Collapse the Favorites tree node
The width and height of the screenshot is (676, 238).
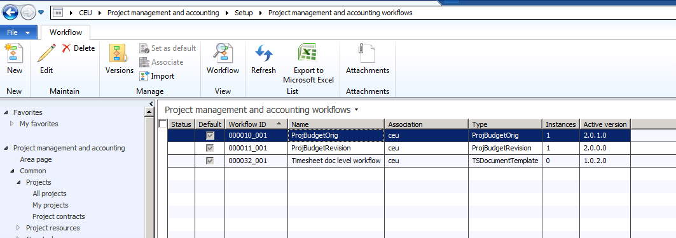click(6, 112)
